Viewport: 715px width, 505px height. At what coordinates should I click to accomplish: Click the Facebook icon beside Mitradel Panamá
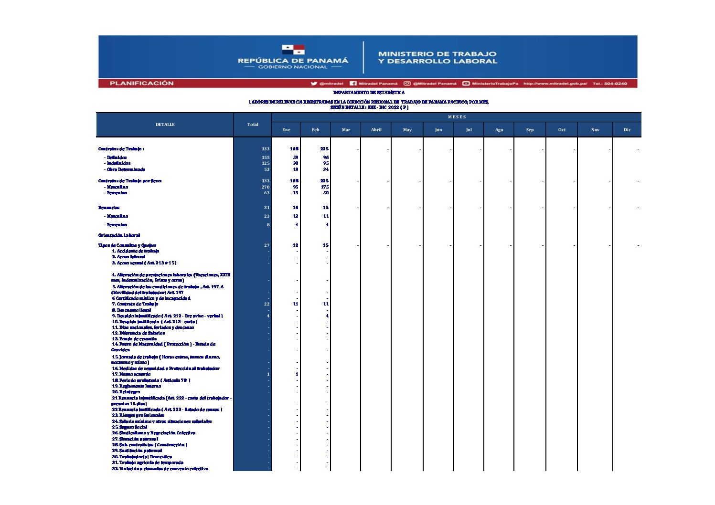coord(353,84)
